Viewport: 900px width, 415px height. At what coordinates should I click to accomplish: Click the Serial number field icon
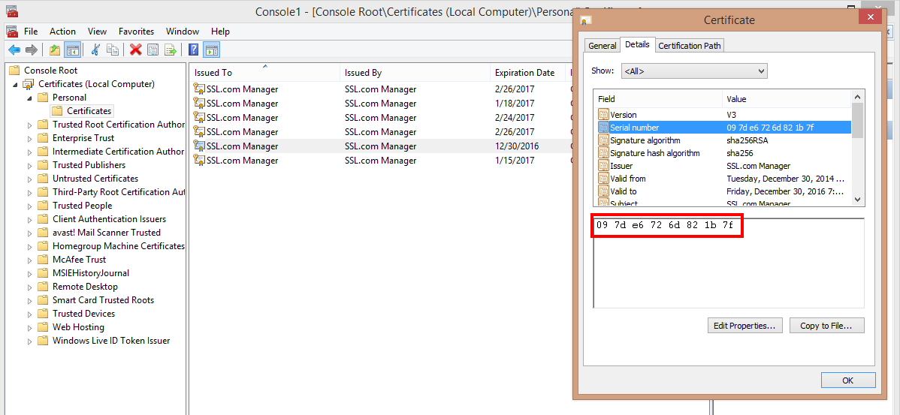pos(603,128)
